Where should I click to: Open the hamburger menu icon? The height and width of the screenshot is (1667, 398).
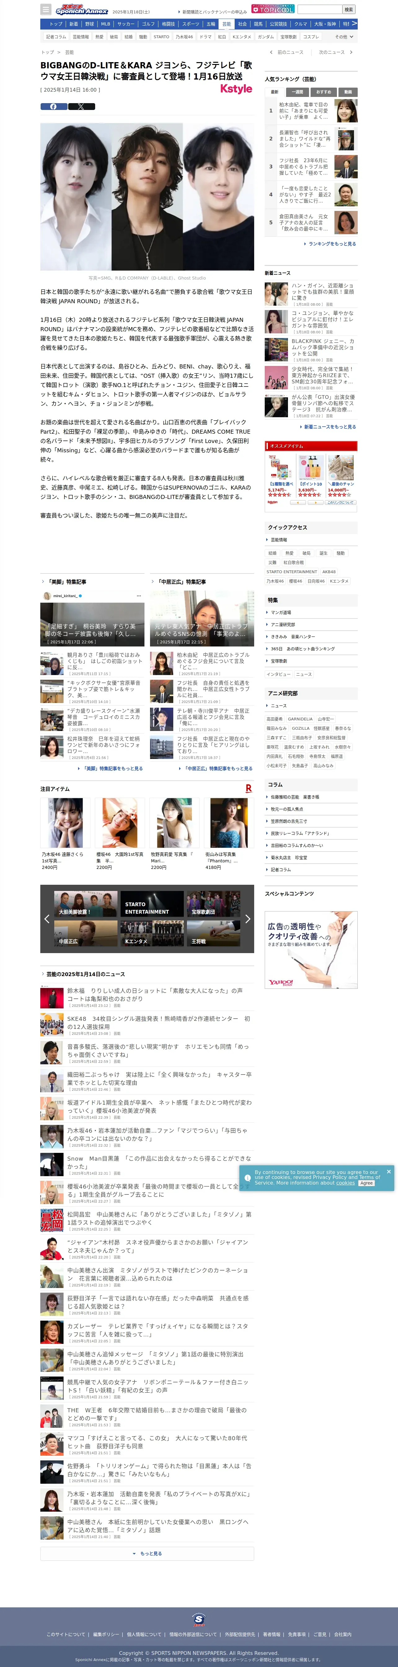45,10
